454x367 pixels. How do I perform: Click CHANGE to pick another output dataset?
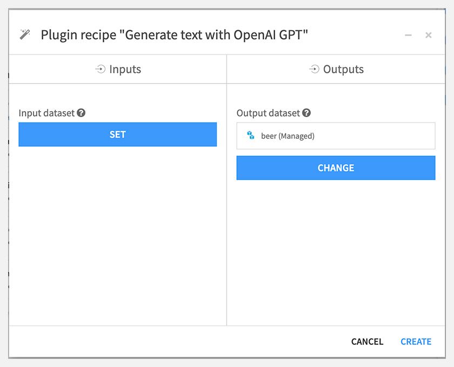[336, 168]
